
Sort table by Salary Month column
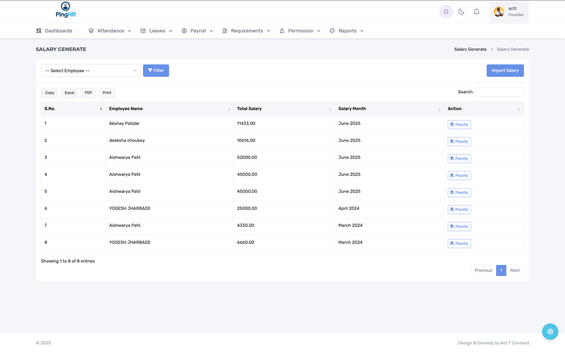click(389, 109)
